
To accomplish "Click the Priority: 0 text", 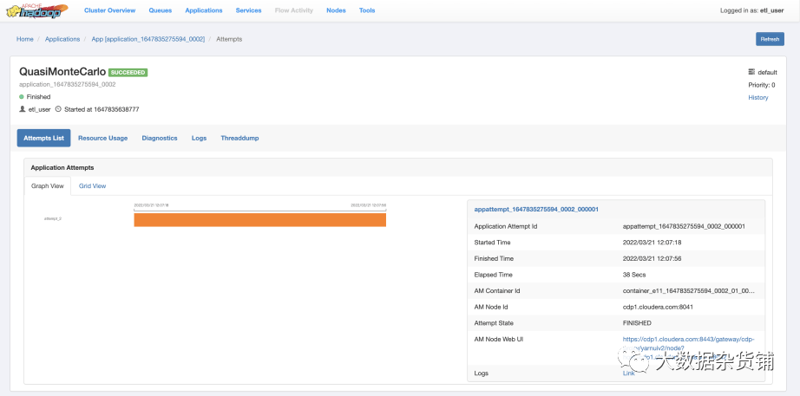I will [762, 85].
